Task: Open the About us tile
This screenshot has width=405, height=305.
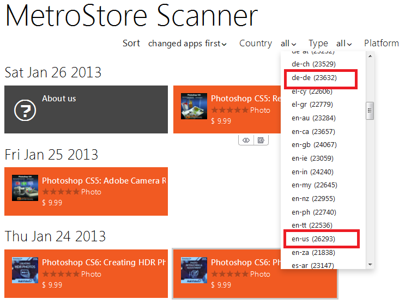Action: tap(86, 109)
